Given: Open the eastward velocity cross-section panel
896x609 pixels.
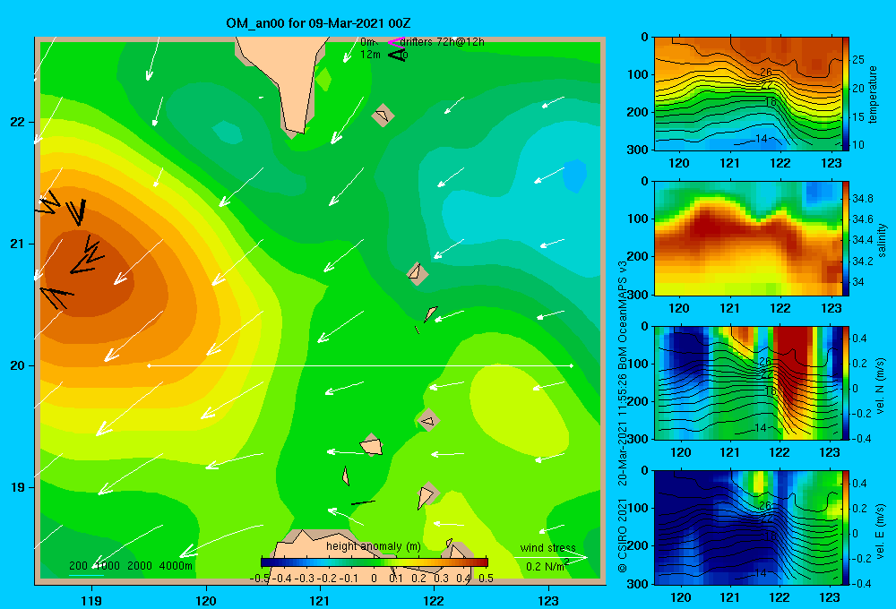Looking at the screenshot, I should [748, 528].
